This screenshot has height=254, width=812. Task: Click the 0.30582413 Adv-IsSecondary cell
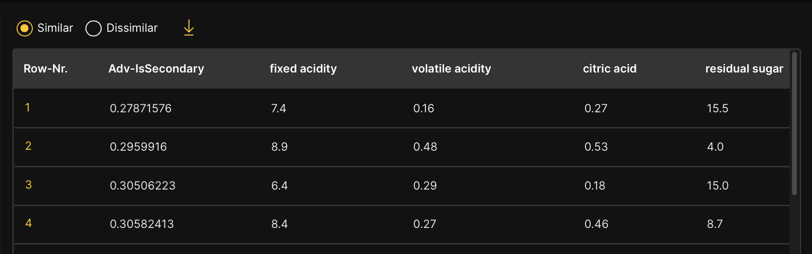[142, 224]
